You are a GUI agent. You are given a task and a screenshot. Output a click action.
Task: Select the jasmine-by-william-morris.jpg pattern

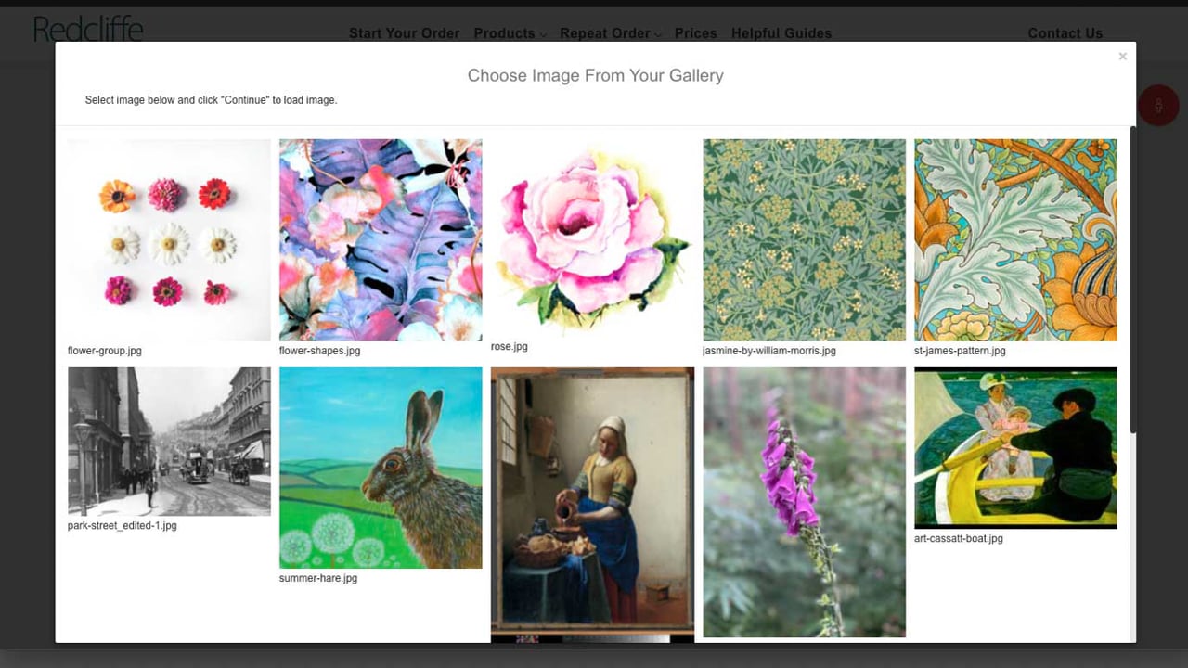pyautogui.click(x=804, y=240)
